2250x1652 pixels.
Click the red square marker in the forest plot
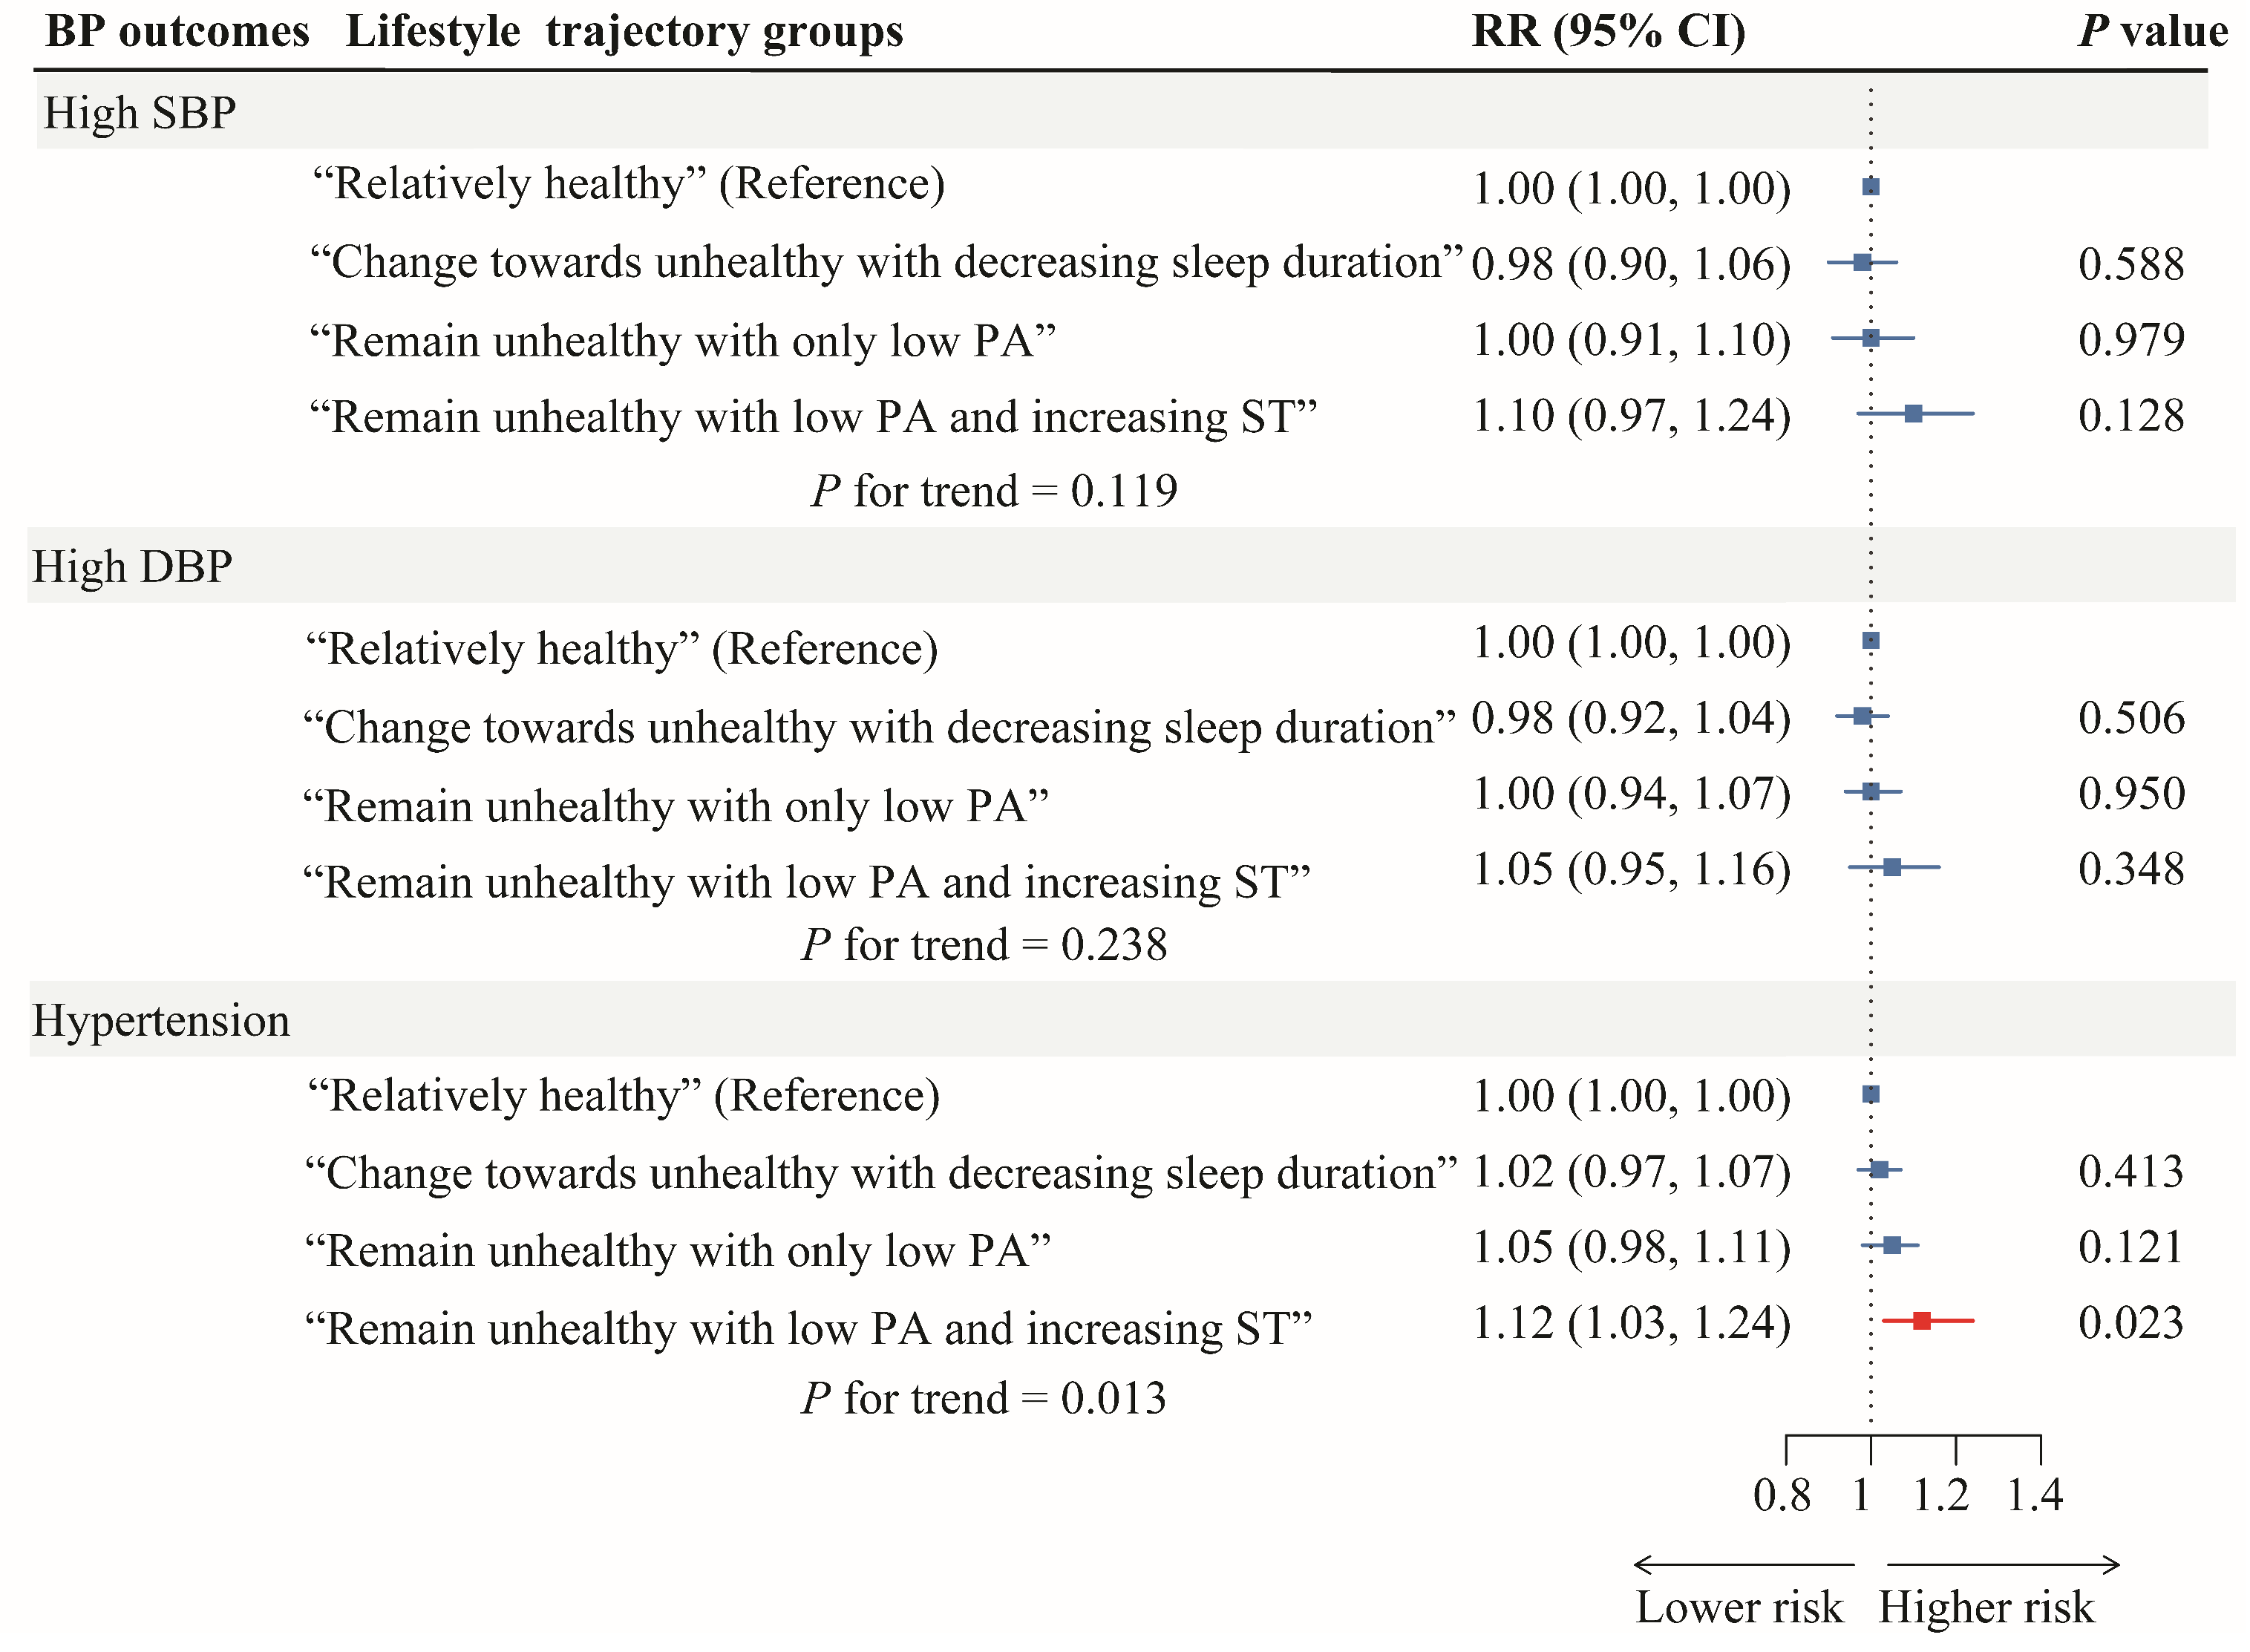coord(1921,1321)
